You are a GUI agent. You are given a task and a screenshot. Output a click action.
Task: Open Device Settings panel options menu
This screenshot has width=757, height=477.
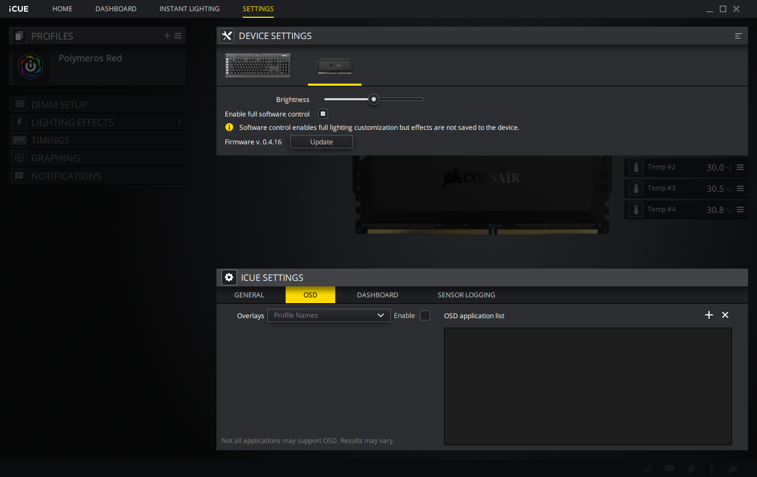[738, 36]
